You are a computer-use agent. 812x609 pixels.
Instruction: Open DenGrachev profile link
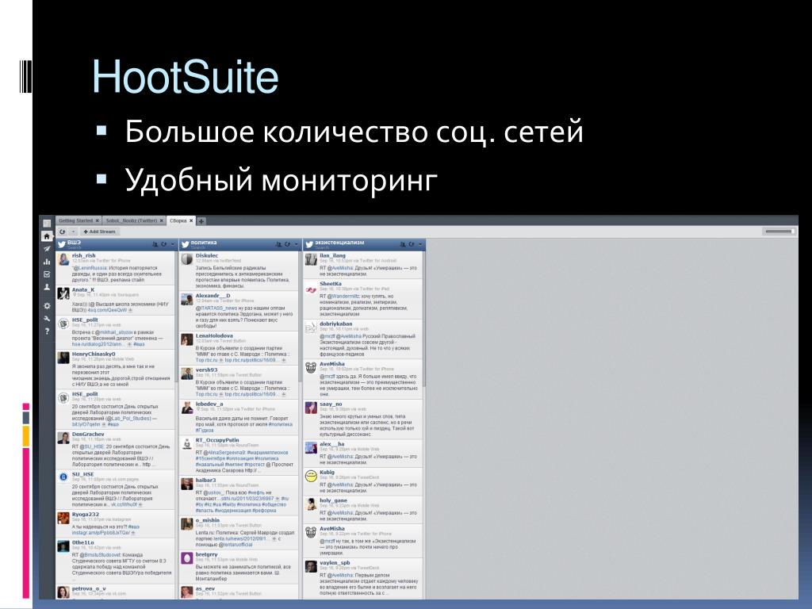[88, 434]
